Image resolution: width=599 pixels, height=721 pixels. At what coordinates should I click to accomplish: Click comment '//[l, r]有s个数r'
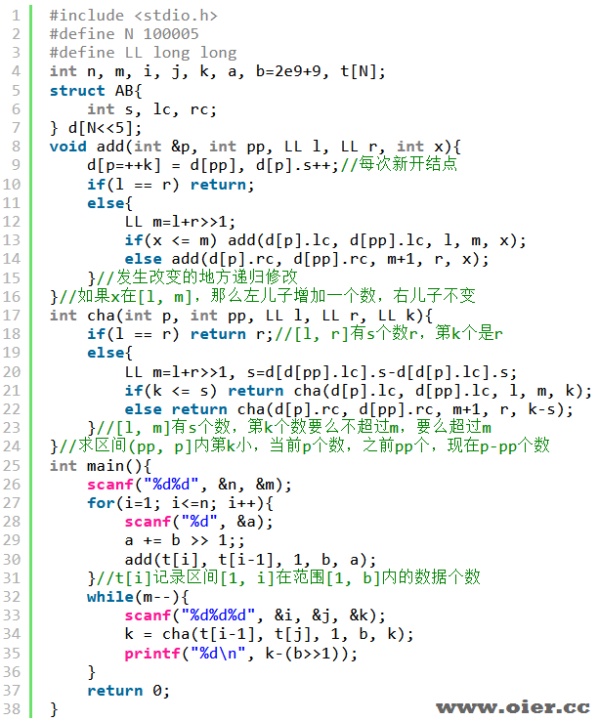coord(389,333)
